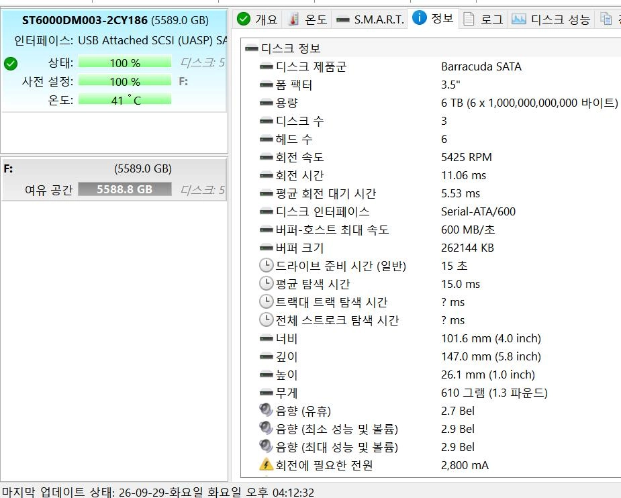621x498 pixels.
Task: Click the 디스크 수 row label
Action: (x=300, y=121)
